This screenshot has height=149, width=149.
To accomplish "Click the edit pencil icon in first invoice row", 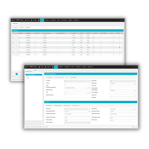I will (x=15, y=35).
